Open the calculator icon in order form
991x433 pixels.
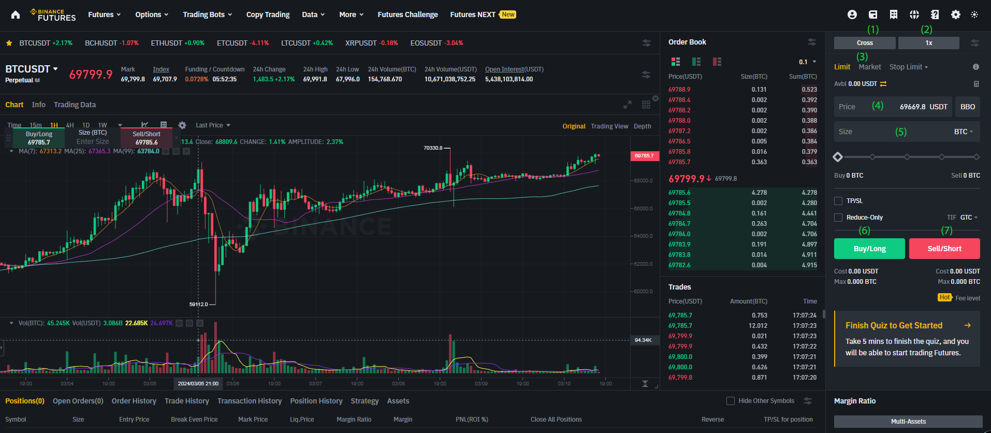[x=977, y=84]
